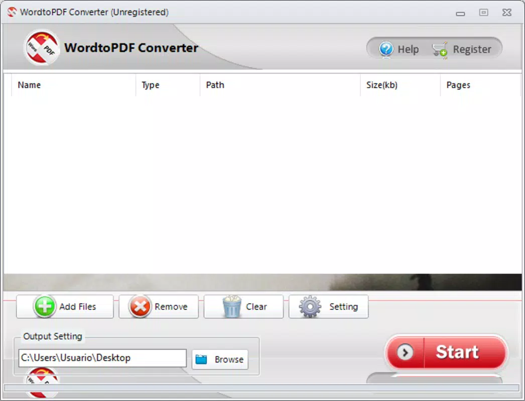Click the blue folder Browse icon
The width and height of the screenshot is (525, 401).
click(201, 359)
